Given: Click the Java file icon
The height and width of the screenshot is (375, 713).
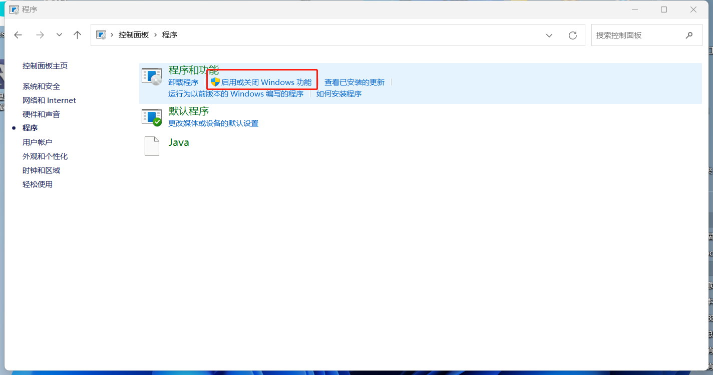Looking at the screenshot, I should click(x=152, y=146).
